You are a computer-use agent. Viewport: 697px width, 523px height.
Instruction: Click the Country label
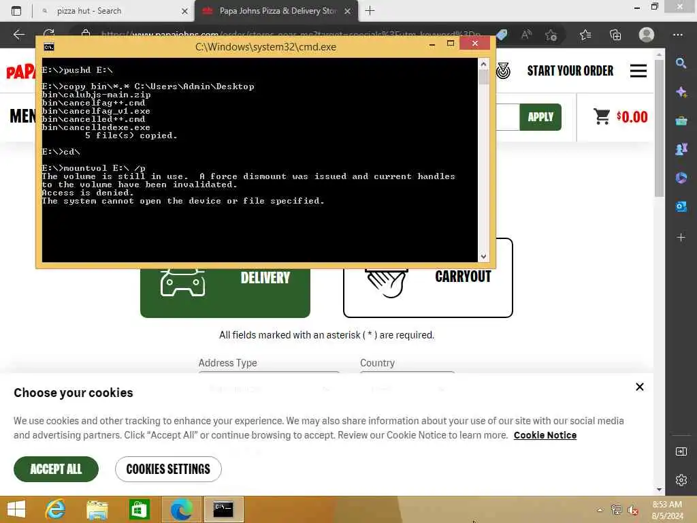(377, 363)
